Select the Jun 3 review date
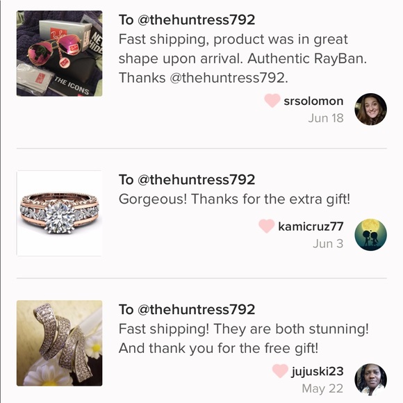403x403 pixels. pos(328,244)
